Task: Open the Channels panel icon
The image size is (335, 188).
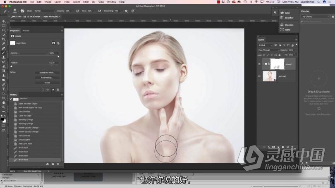Action: coord(282,25)
